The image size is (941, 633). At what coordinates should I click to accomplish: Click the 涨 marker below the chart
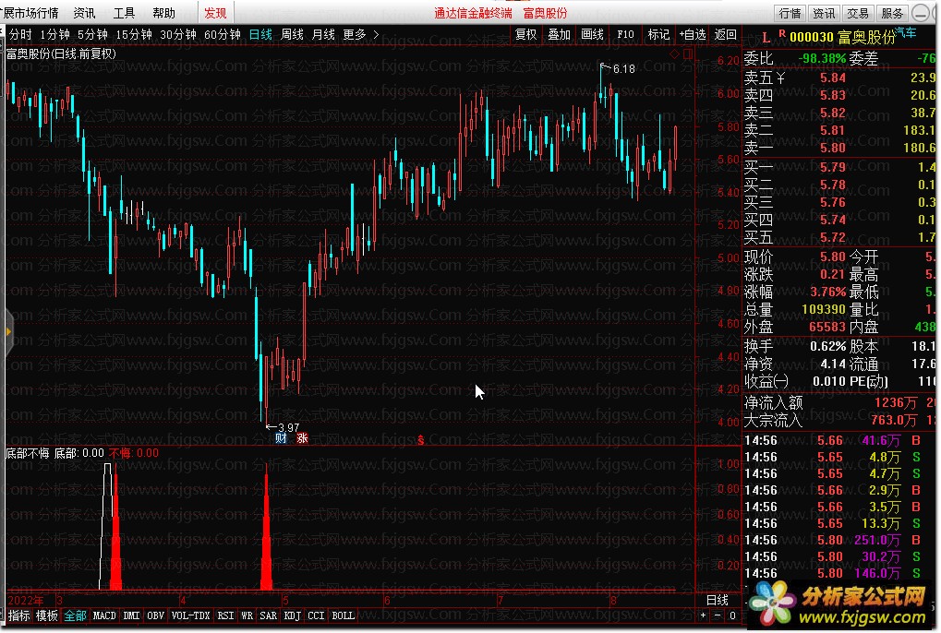(301, 438)
